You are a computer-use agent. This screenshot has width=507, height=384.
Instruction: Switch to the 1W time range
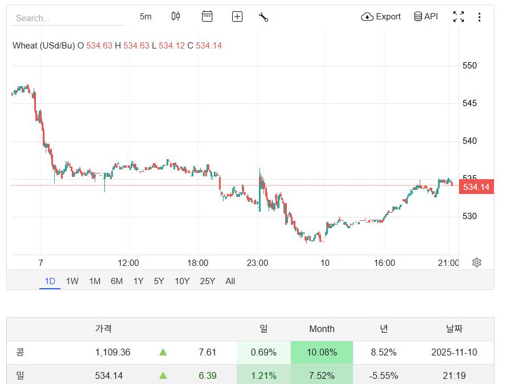tap(72, 281)
